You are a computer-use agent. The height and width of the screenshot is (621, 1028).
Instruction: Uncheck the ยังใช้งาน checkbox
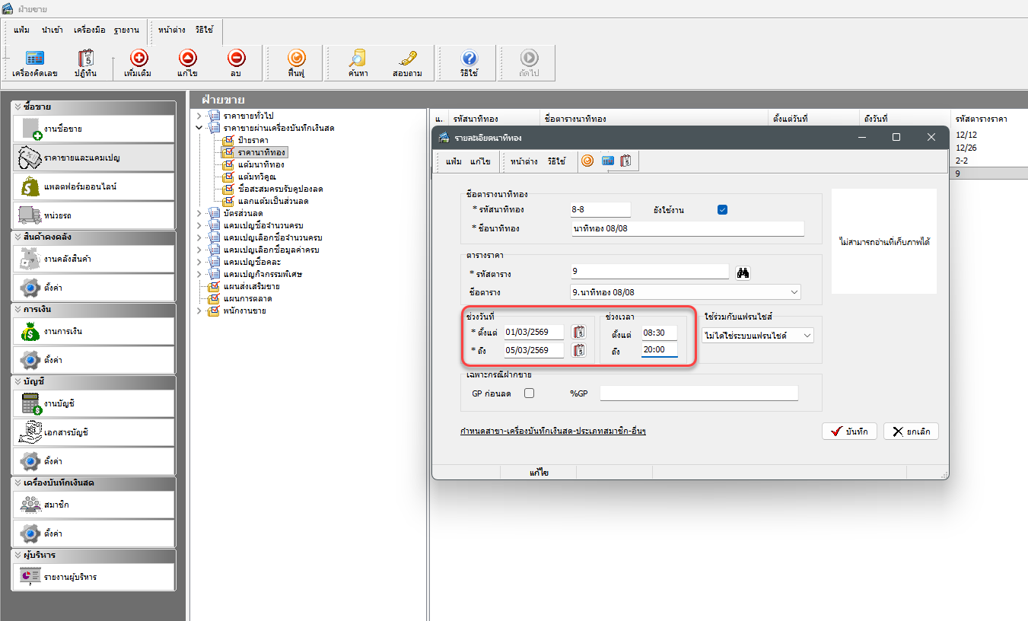click(x=723, y=210)
